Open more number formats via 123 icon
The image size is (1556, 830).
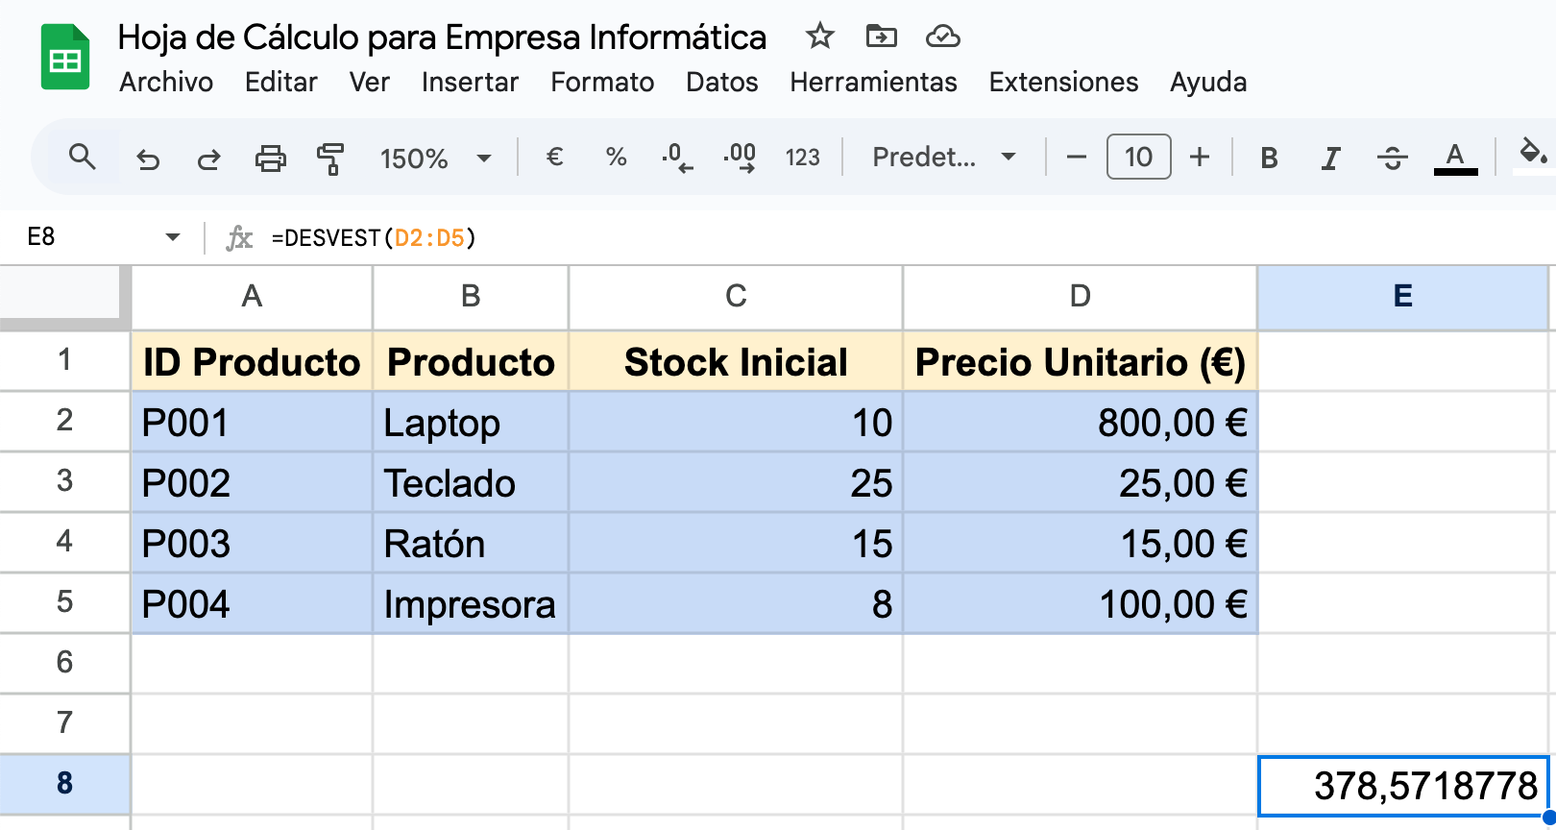[x=802, y=158]
